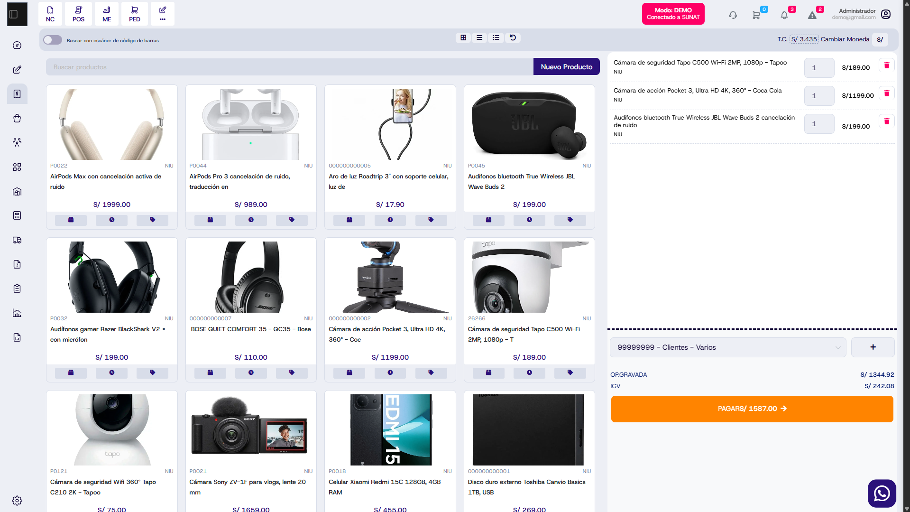Switch to grid view layout
Screen dimensions: 910x512
pyautogui.click(x=463, y=37)
